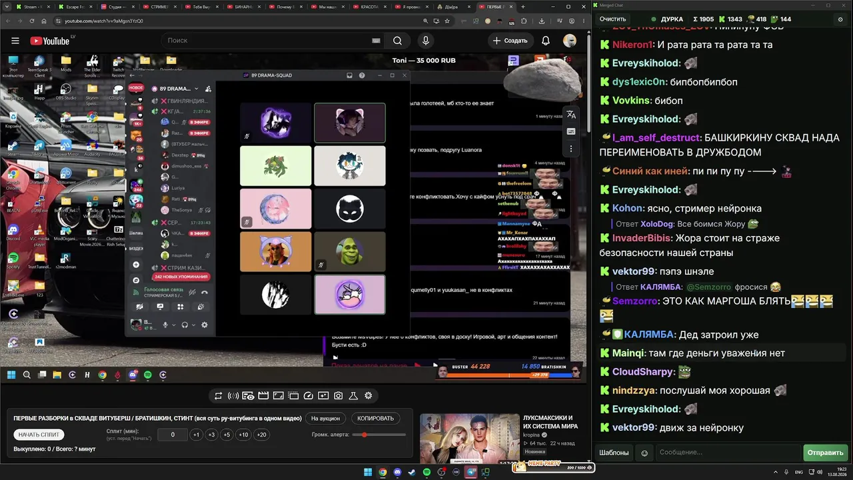853x480 pixels.
Task: Open the toolbar settings gear icon
Action: coord(369,396)
